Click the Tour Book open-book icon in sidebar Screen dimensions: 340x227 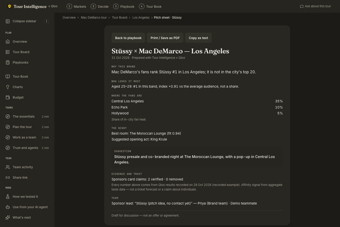click(x=8, y=77)
